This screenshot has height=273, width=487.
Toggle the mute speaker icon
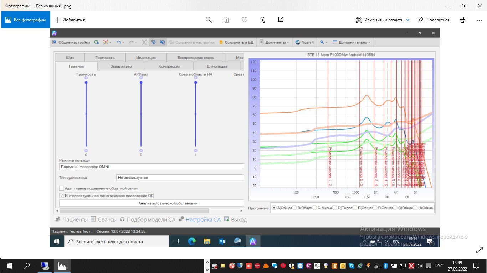(x=162, y=42)
